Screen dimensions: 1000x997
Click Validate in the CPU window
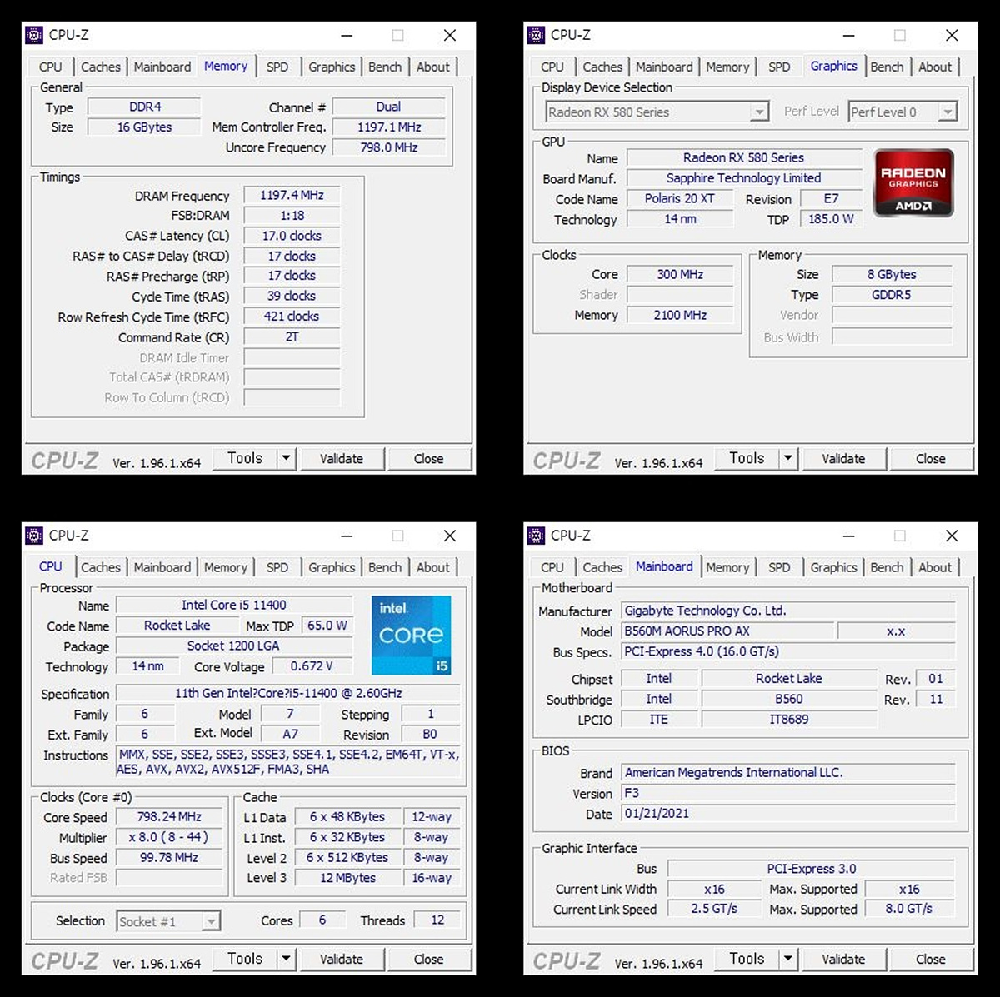342,959
